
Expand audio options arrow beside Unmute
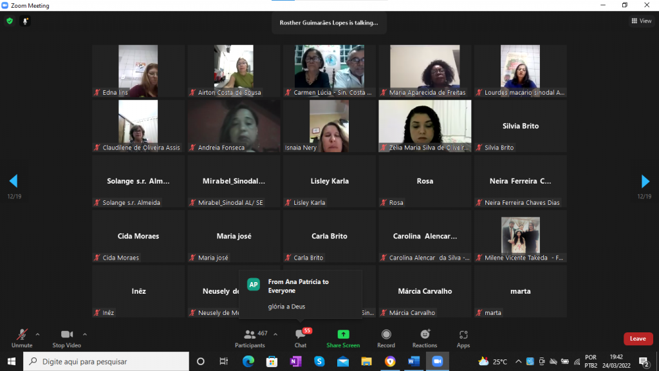pyautogui.click(x=37, y=334)
